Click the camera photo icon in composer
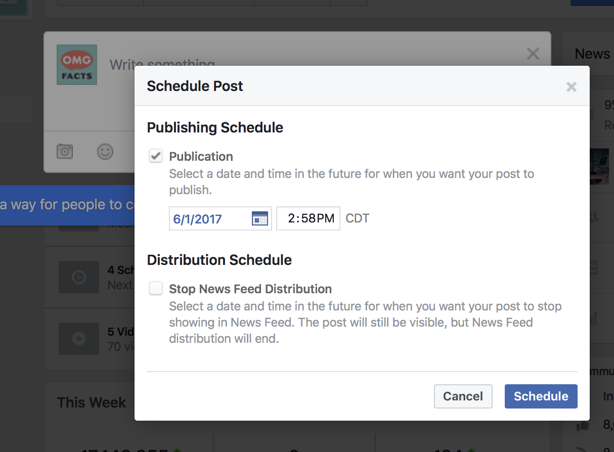 click(65, 151)
